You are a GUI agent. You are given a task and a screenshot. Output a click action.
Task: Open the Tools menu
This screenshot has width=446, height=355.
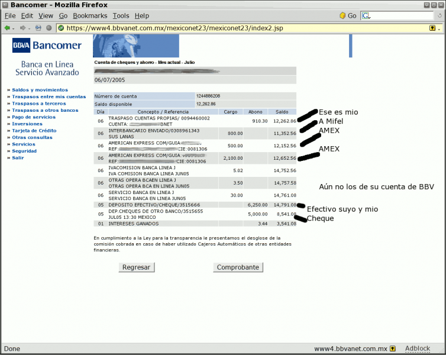121,15
